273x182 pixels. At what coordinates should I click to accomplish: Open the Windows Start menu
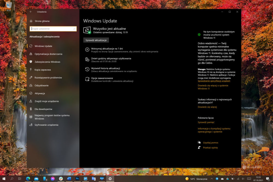point(4,179)
